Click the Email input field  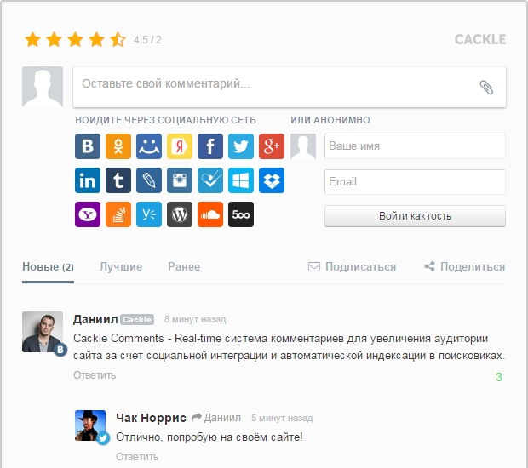(x=415, y=182)
